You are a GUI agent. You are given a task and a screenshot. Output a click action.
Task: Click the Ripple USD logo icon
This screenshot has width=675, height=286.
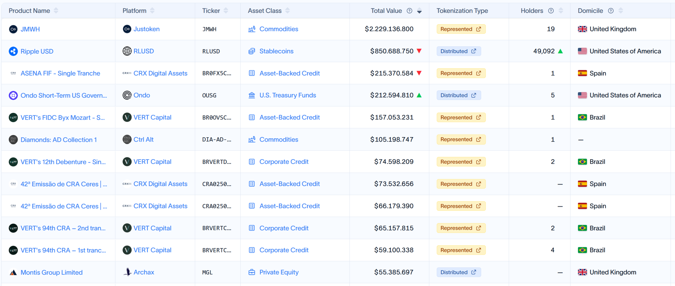click(x=13, y=51)
